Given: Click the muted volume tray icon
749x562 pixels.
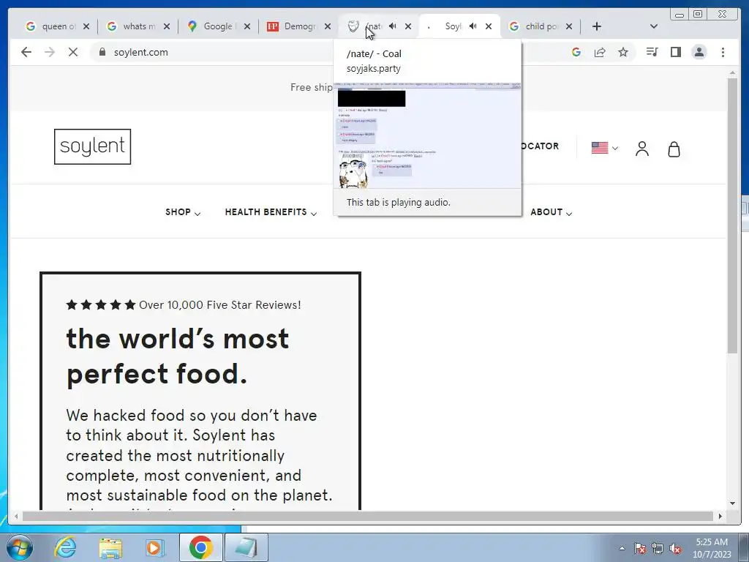Looking at the screenshot, I should click(x=675, y=548).
